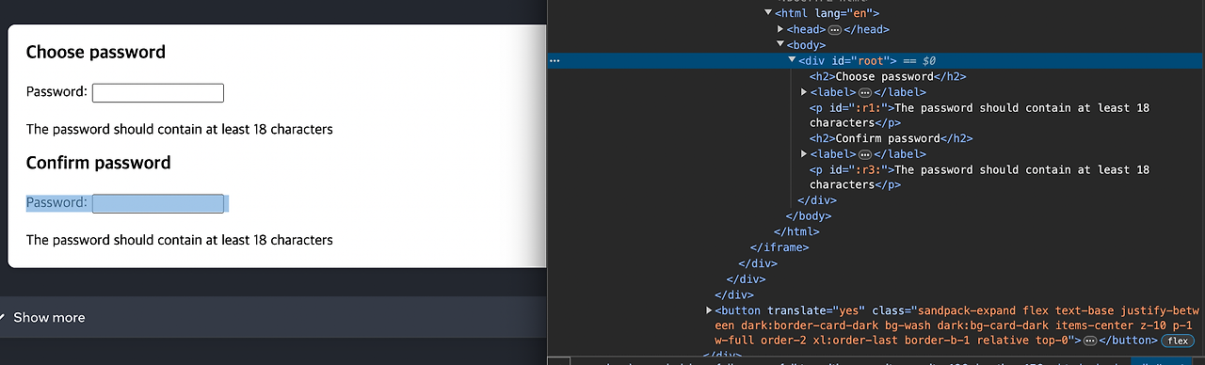Viewport: 1205px width, 365px height.
Task: Select the closing /html tag line
Action: coord(796,231)
